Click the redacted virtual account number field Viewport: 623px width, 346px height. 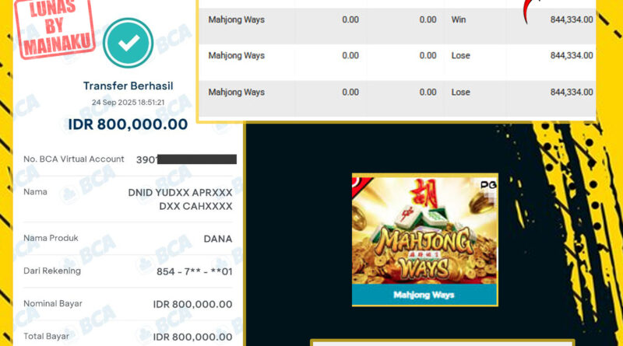(x=186, y=159)
